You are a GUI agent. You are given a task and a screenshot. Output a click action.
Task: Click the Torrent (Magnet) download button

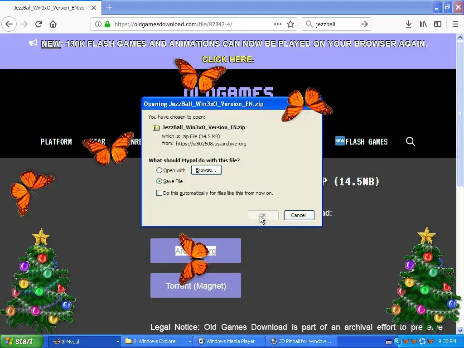pos(196,285)
